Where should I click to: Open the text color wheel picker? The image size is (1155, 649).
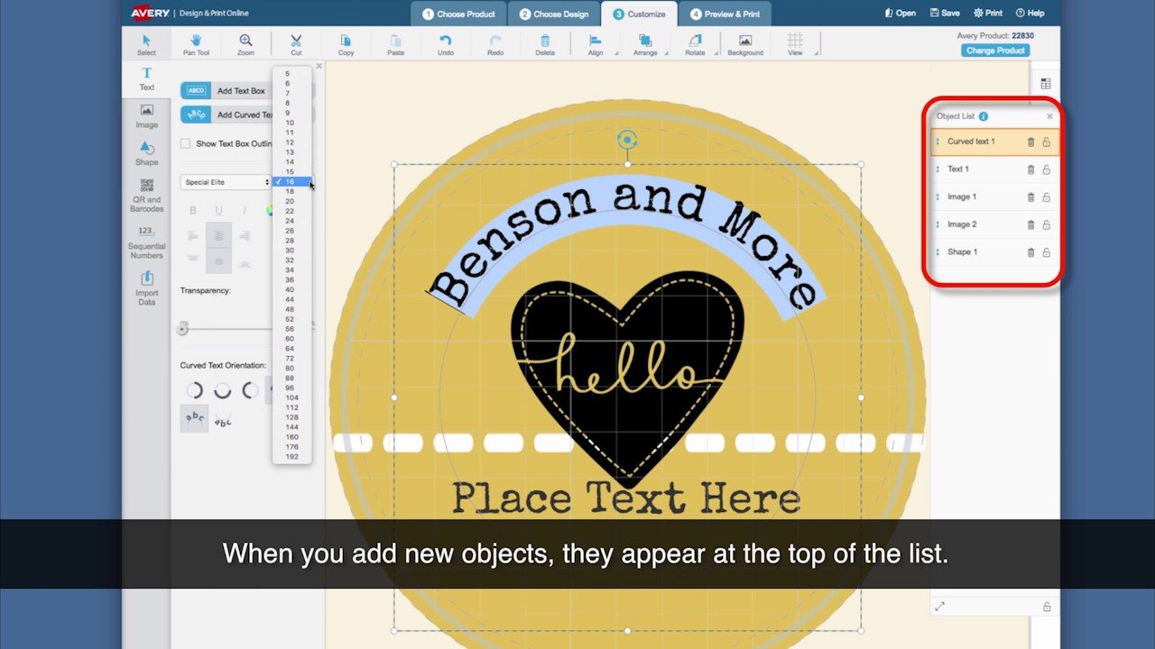click(269, 210)
